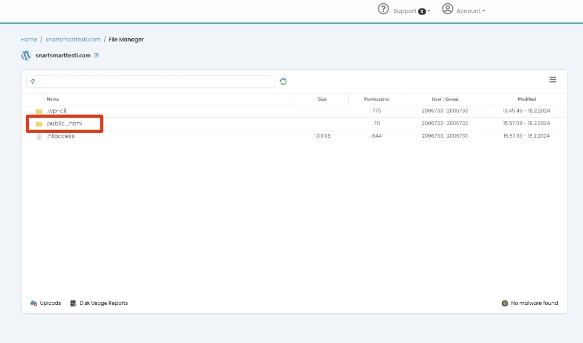The image size is (583, 343).
Task: Click the home icon in path bar
Action: click(x=33, y=82)
